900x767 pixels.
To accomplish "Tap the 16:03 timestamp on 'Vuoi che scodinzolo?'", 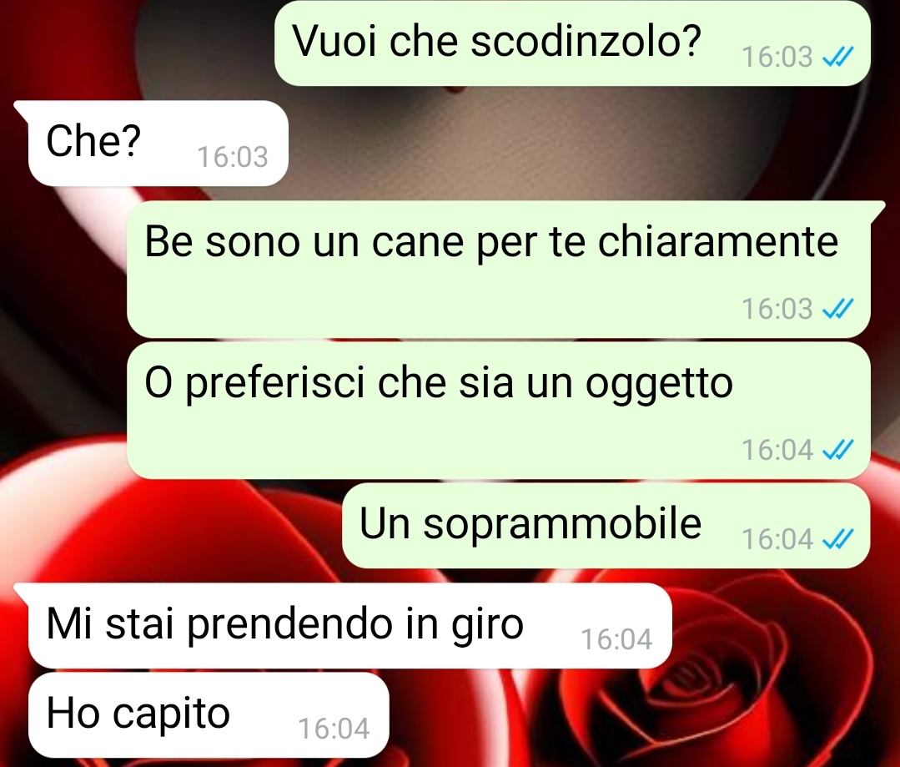I will click(x=777, y=57).
